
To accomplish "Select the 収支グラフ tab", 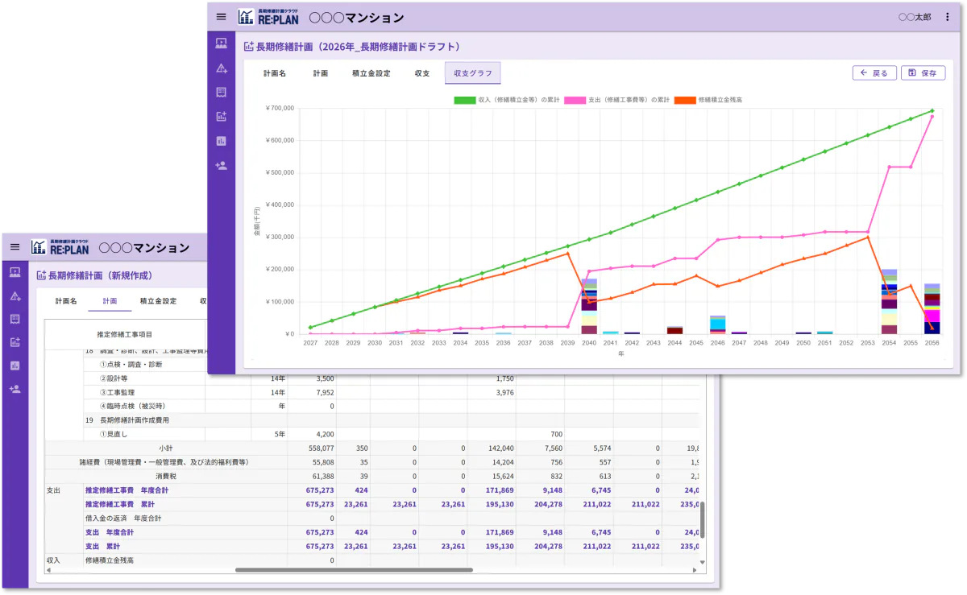I will [x=472, y=73].
